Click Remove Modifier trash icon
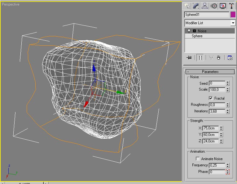The width and height of the screenshot is (237, 184). (x=218, y=58)
